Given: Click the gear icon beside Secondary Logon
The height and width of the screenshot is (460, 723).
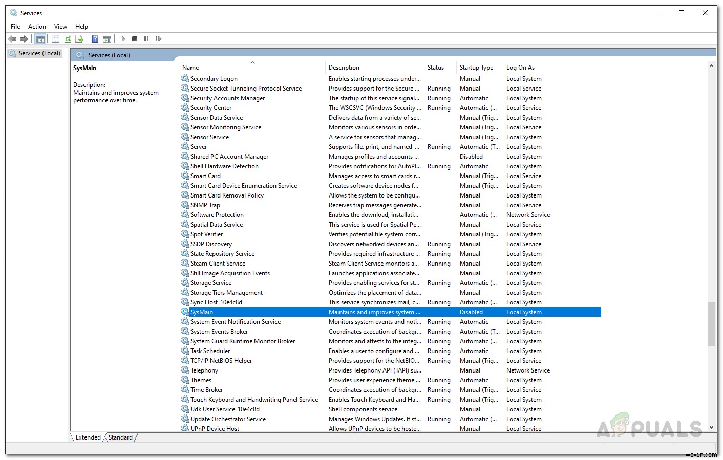Looking at the screenshot, I should 185,78.
